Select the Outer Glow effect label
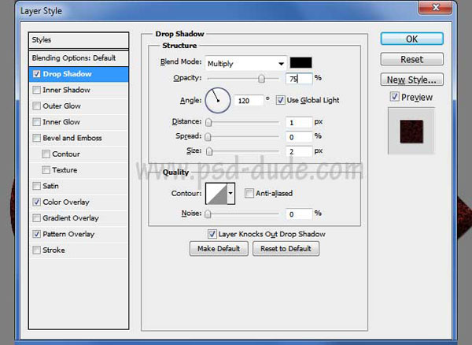The height and width of the screenshot is (345, 472). pos(61,106)
